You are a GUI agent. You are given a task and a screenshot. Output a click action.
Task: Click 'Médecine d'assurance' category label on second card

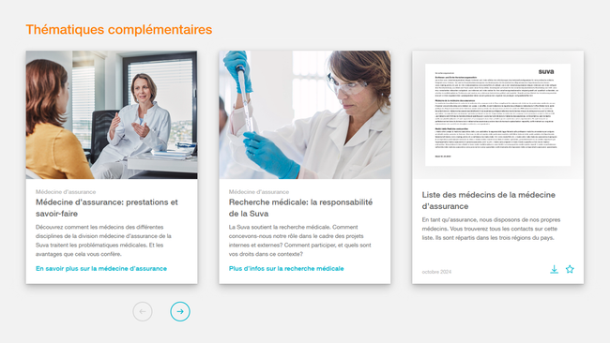pyautogui.click(x=259, y=191)
